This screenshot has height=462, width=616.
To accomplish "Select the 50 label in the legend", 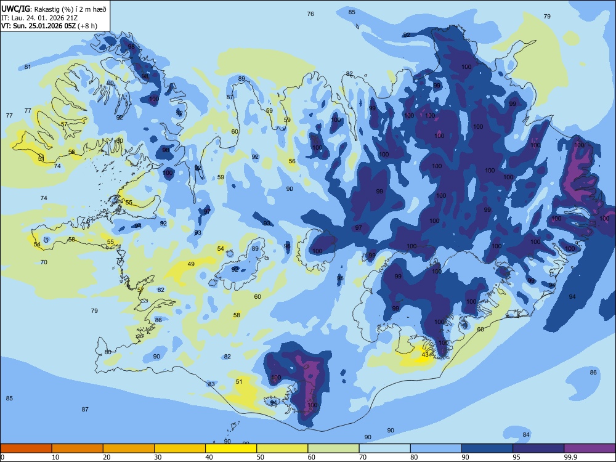I will 261,457.
